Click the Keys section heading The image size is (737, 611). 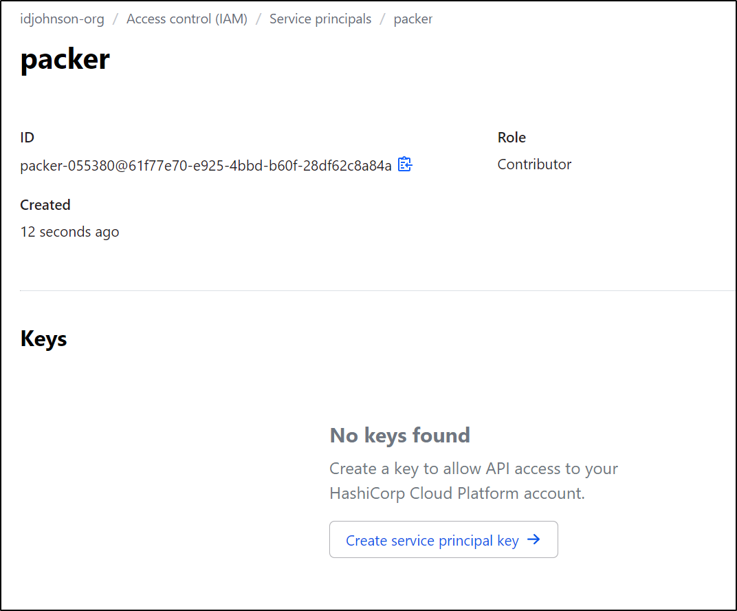coord(43,339)
